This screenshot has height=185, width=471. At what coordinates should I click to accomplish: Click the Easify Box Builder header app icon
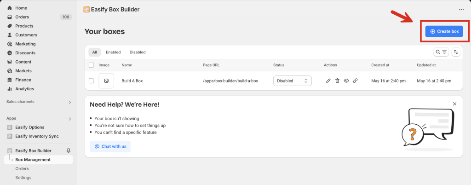tap(86, 9)
